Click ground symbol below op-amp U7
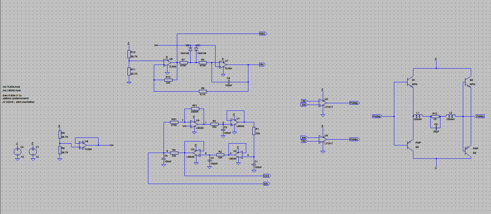Viewport: 491px width, 214px height. pyautogui.click(x=223, y=75)
